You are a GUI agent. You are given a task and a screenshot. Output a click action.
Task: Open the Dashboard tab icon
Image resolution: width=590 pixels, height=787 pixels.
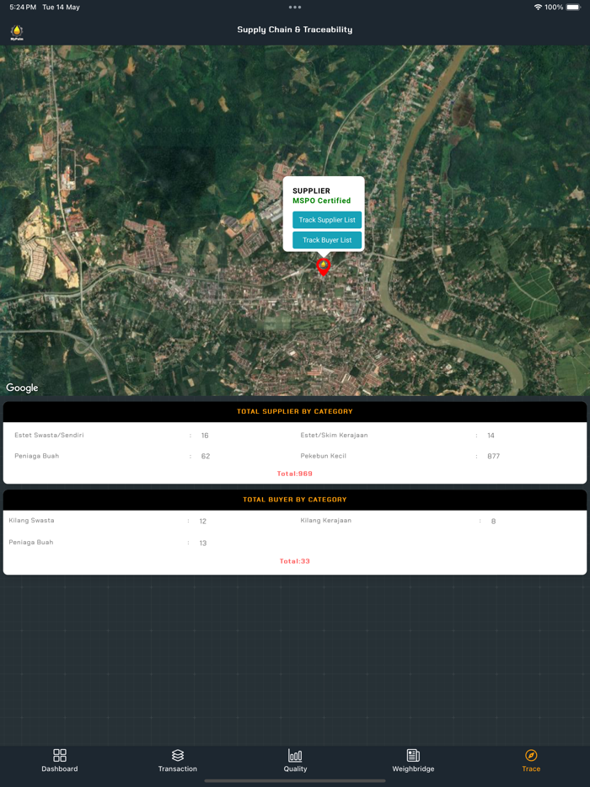click(x=60, y=755)
